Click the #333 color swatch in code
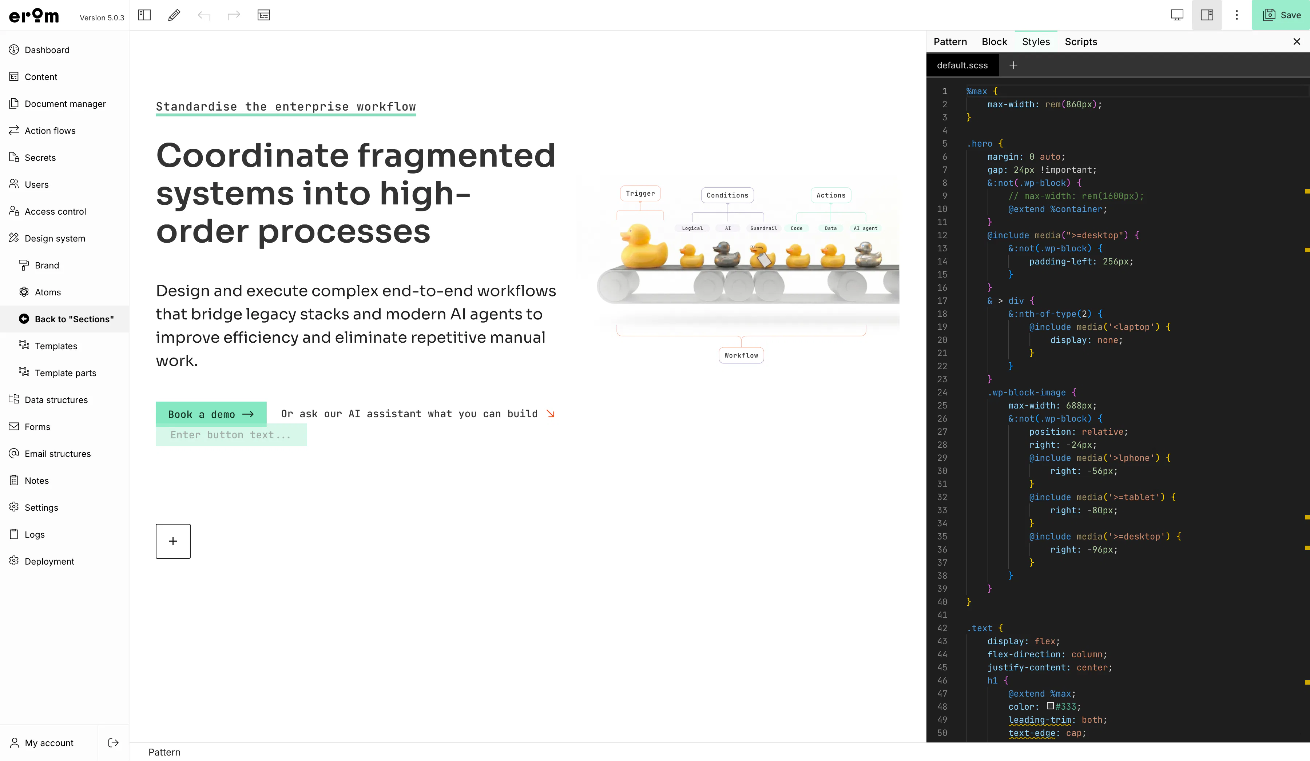This screenshot has width=1310, height=761. click(x=1050, y=706)
